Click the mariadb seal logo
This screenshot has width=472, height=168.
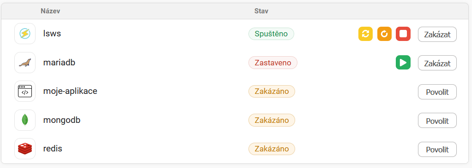[x=25, y=63]
